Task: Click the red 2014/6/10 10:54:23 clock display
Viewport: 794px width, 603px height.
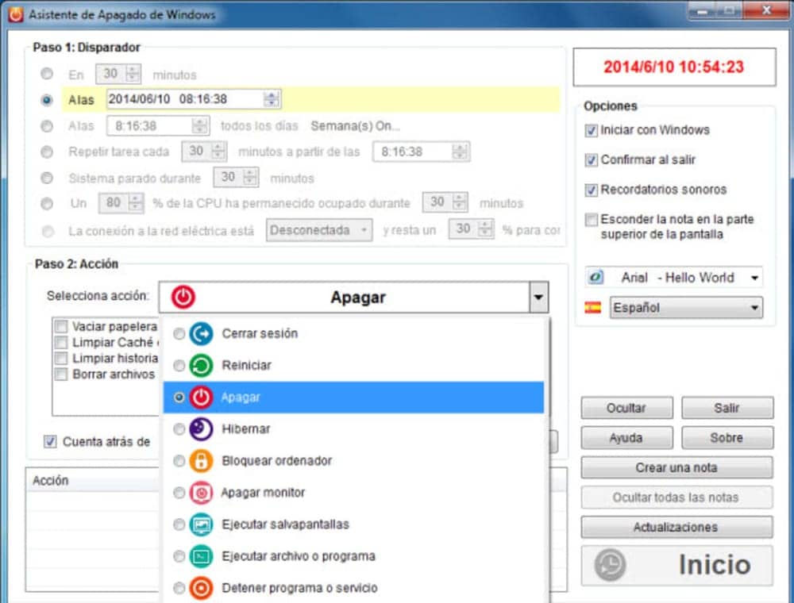Action: 674,67
